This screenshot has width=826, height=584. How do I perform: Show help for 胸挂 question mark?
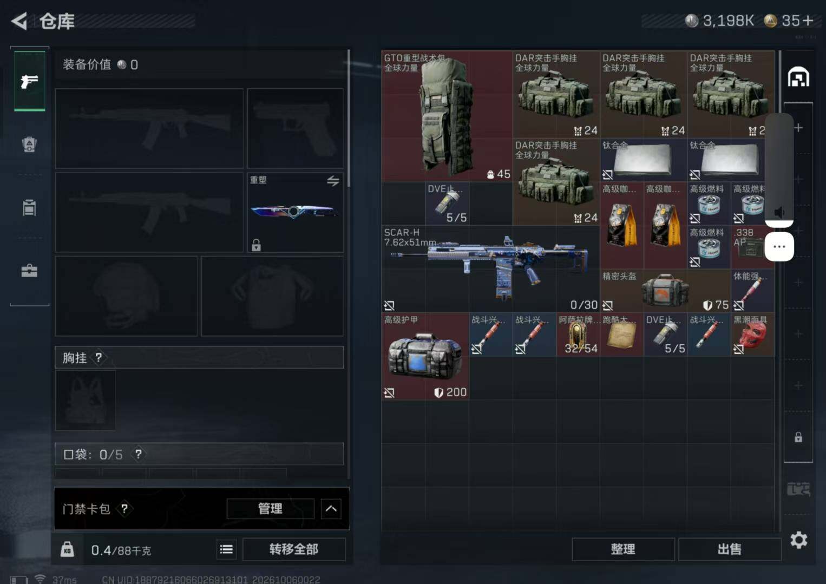coord(99,358)
